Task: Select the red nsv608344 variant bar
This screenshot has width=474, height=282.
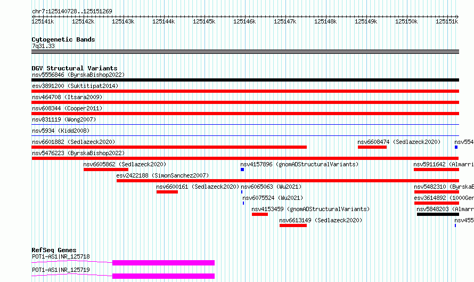Action: coord(245,114)
